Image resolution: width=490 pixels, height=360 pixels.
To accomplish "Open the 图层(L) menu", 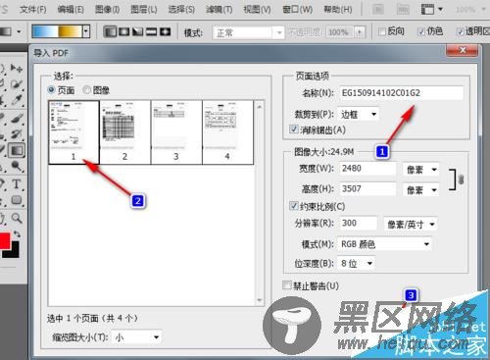I will [144, 9].
